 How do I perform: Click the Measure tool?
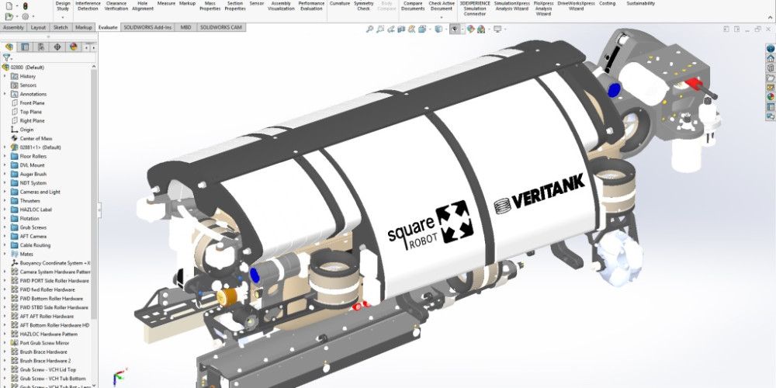click(x=166, y=3)
